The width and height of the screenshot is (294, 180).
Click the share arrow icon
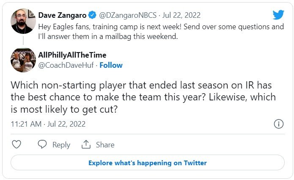pyautogui.click(x=86, y=144)
